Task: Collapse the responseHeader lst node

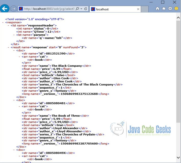Action: point(8,25)
